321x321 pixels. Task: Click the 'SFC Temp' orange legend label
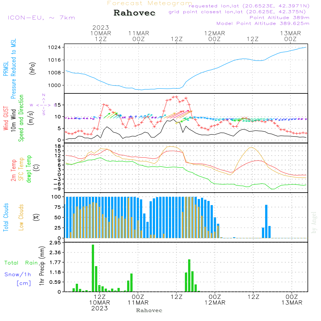[x=21, y=169]
